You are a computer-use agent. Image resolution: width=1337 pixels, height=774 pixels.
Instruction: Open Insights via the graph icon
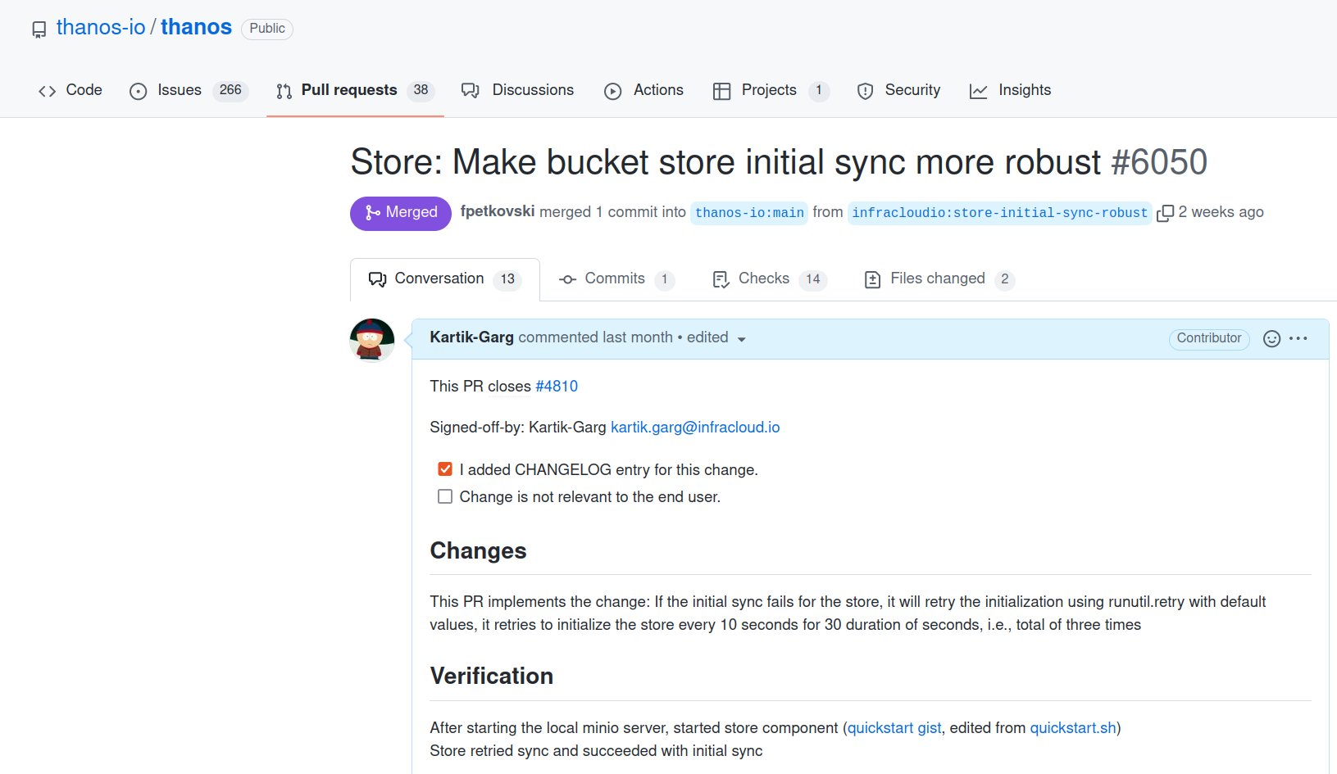pyautogui.click(x=979, y=91)
